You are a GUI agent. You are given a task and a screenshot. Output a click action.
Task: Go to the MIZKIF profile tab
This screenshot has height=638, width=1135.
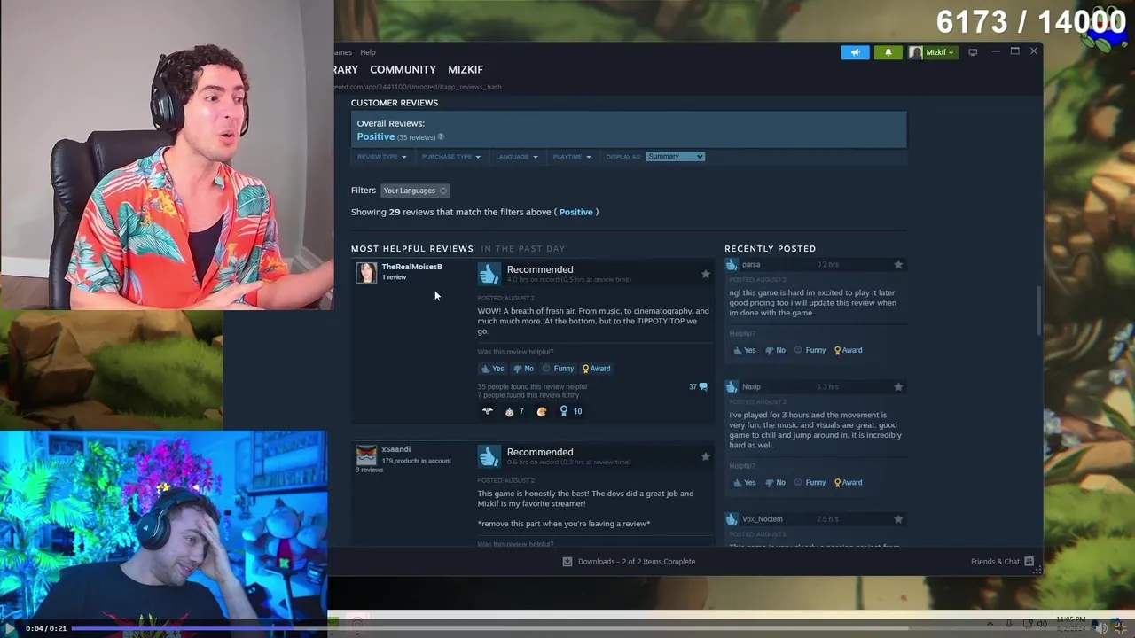coord(466,69)
